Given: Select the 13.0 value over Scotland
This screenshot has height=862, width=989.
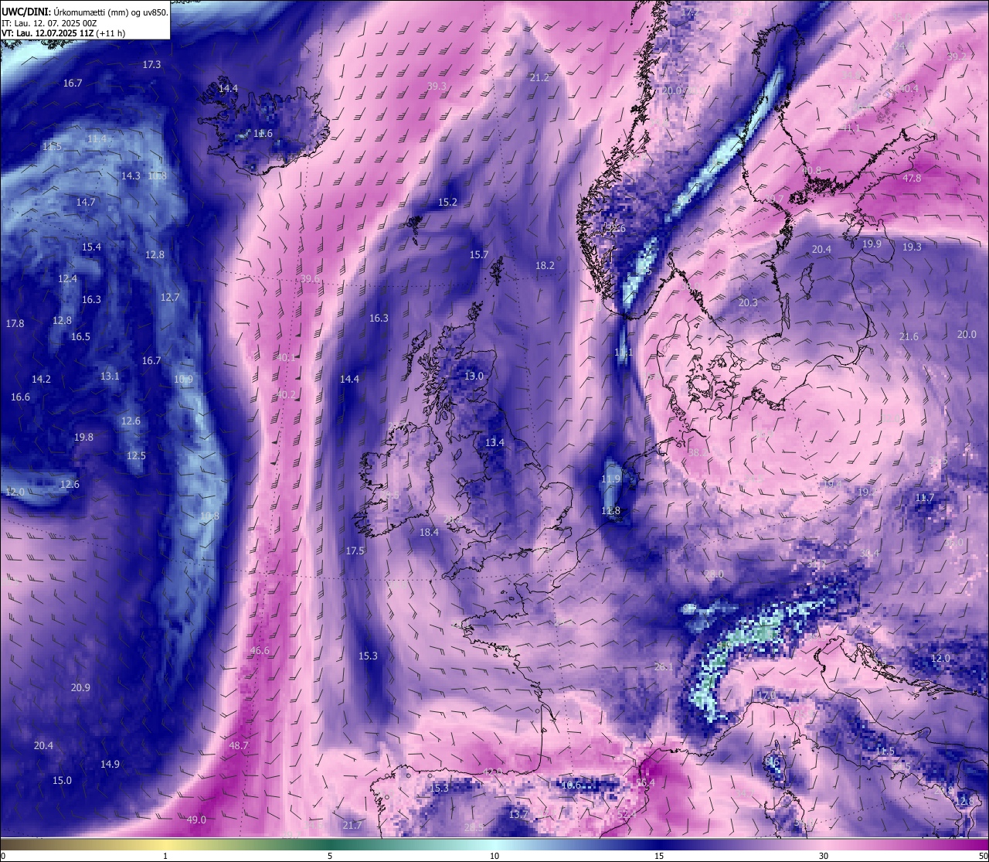Looking at the screenshot, I should pos(474,376).
